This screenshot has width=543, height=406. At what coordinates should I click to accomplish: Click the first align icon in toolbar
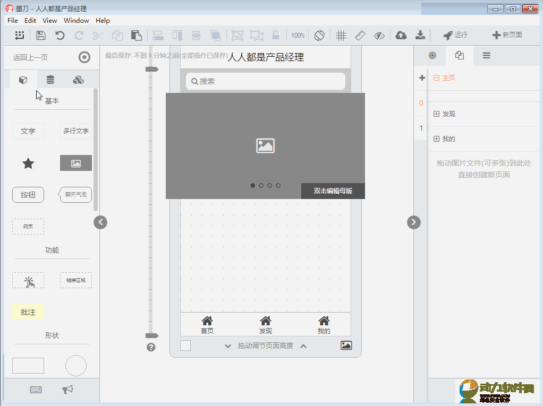click(x=158, y=35)
